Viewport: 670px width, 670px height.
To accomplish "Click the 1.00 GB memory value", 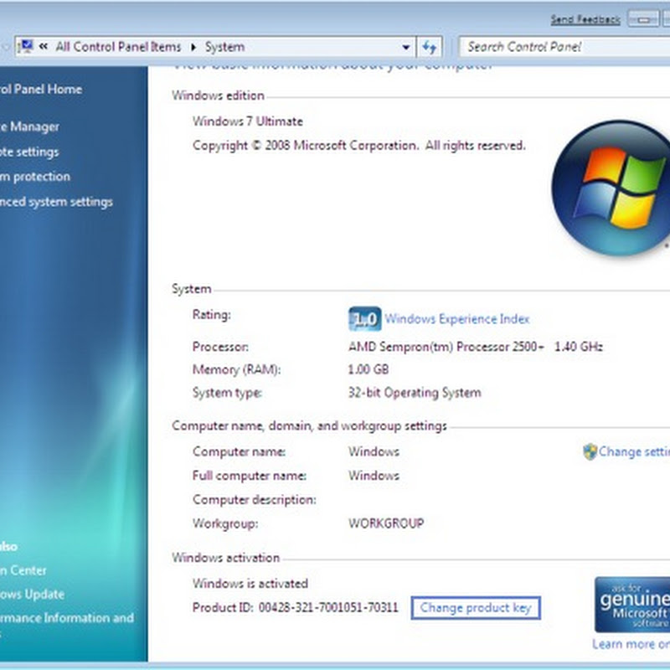I will tap(368, 369).
